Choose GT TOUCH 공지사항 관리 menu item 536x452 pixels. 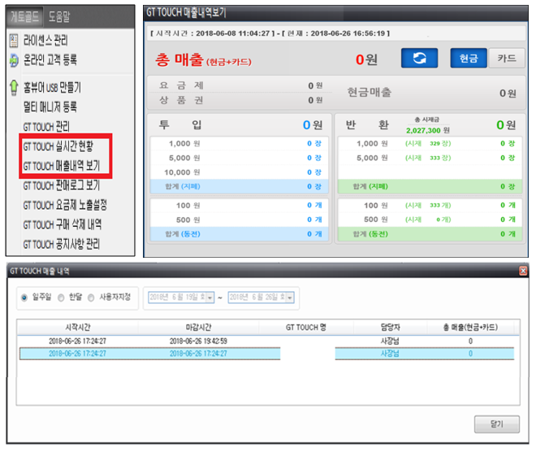tap(62, 245)
